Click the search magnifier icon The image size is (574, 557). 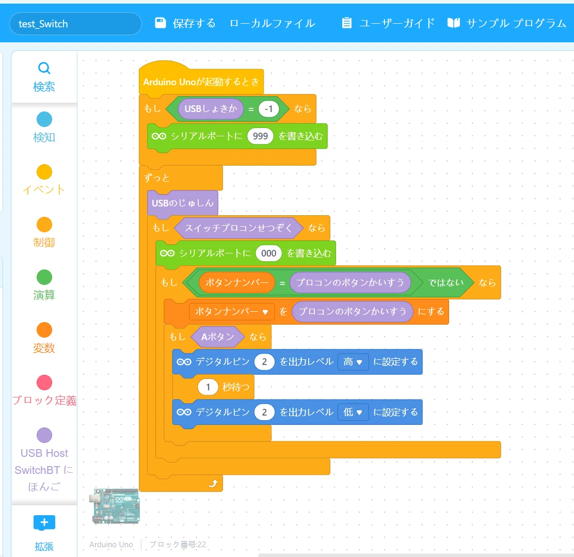pyautogui.click(x=44, y=68)
